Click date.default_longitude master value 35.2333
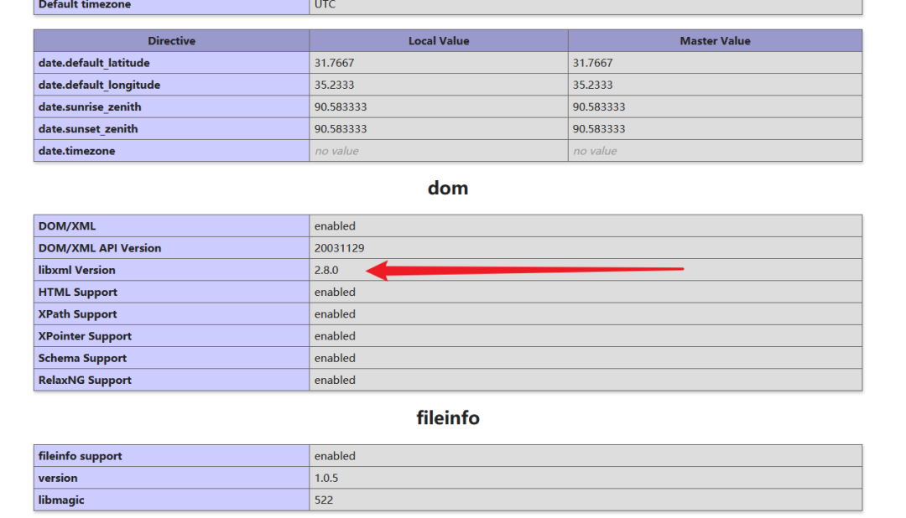 click(x=592, y=85)
